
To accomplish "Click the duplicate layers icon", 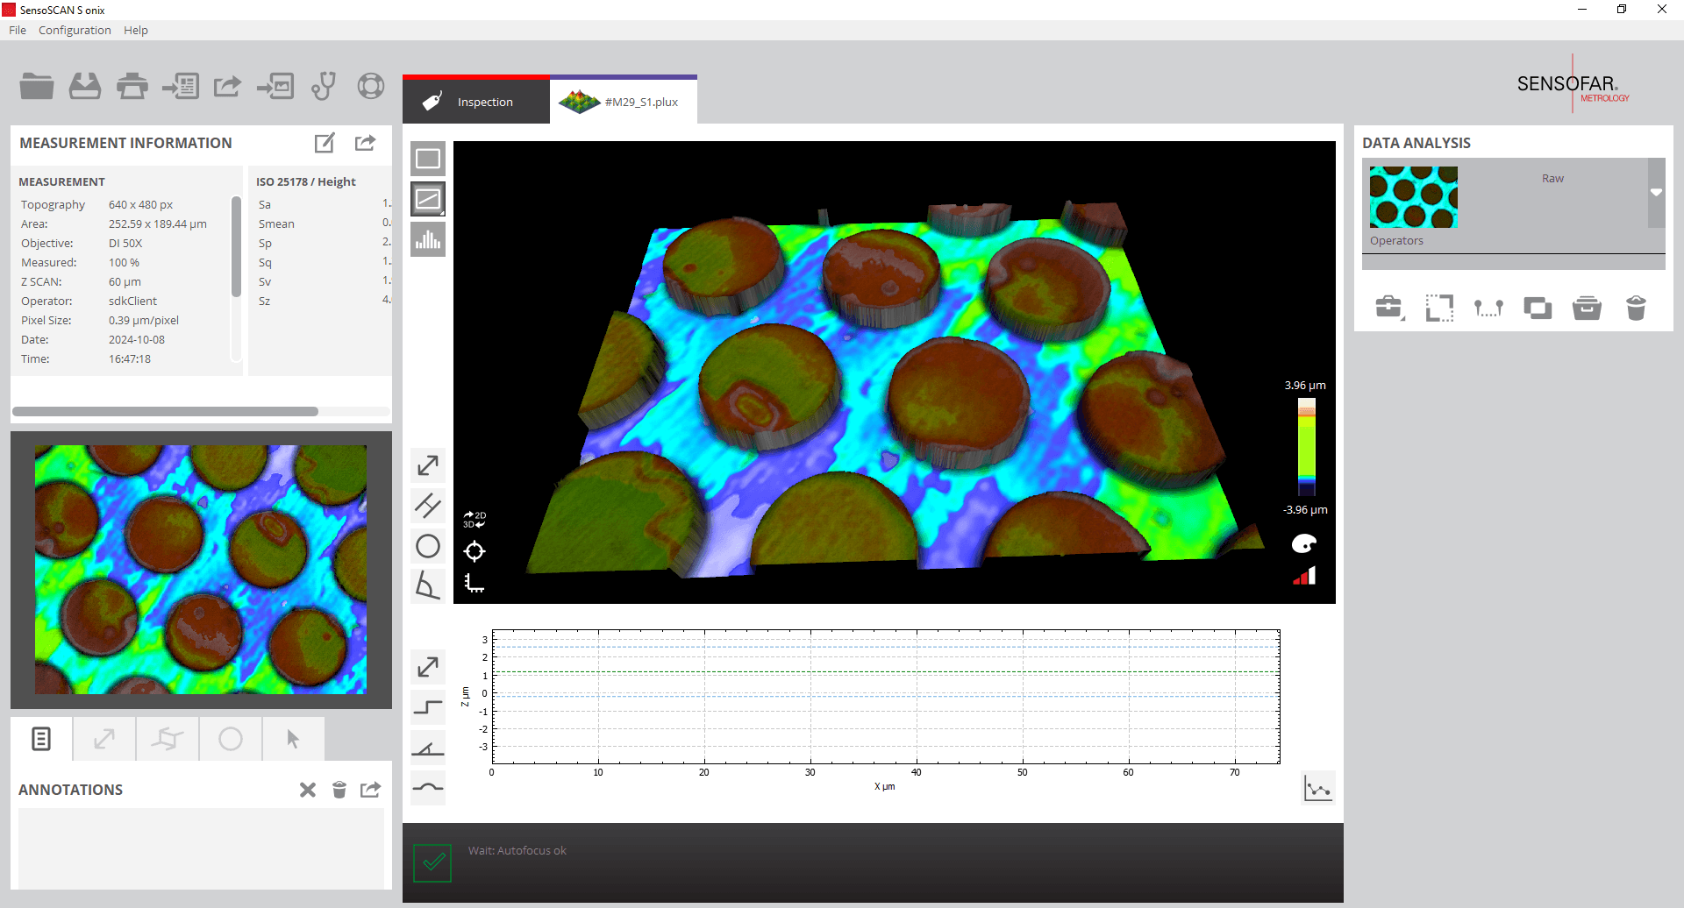I will 1538,308.
